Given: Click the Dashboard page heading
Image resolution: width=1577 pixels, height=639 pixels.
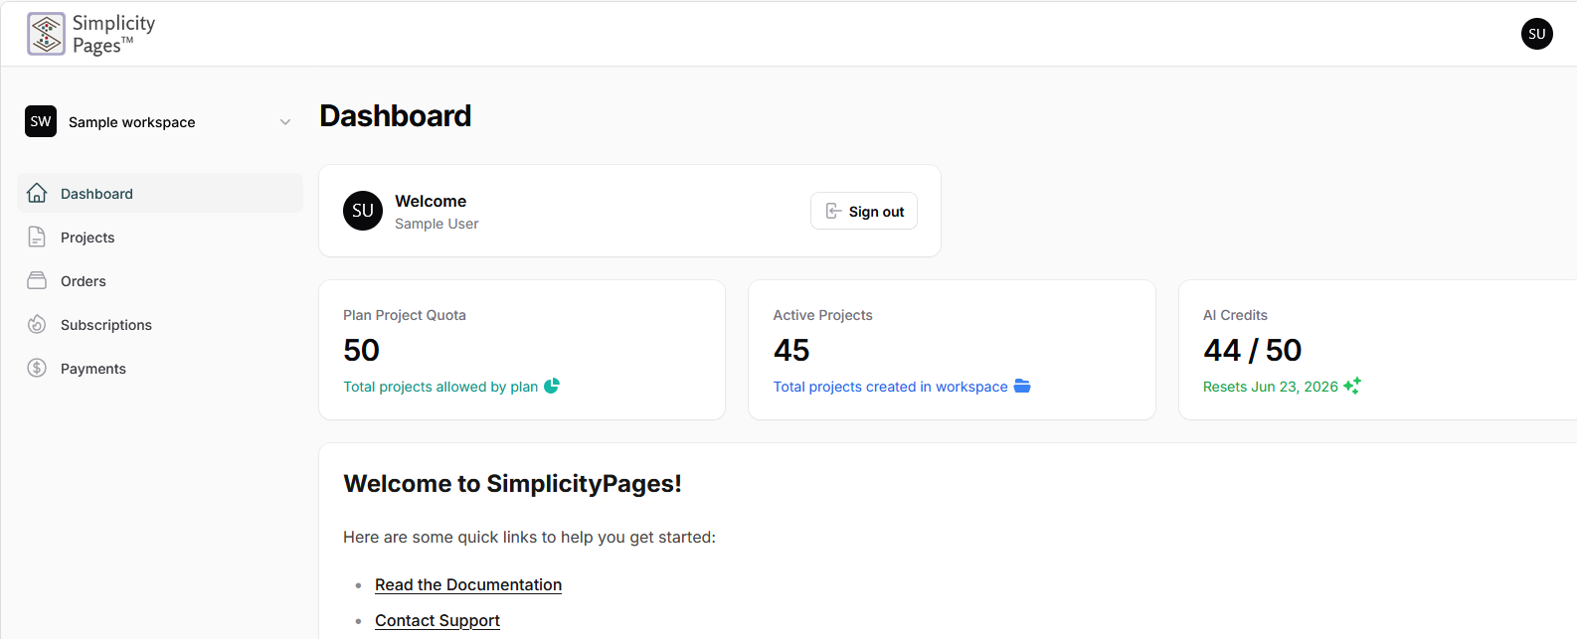Looking at the screenshot, I should point(396,116).
